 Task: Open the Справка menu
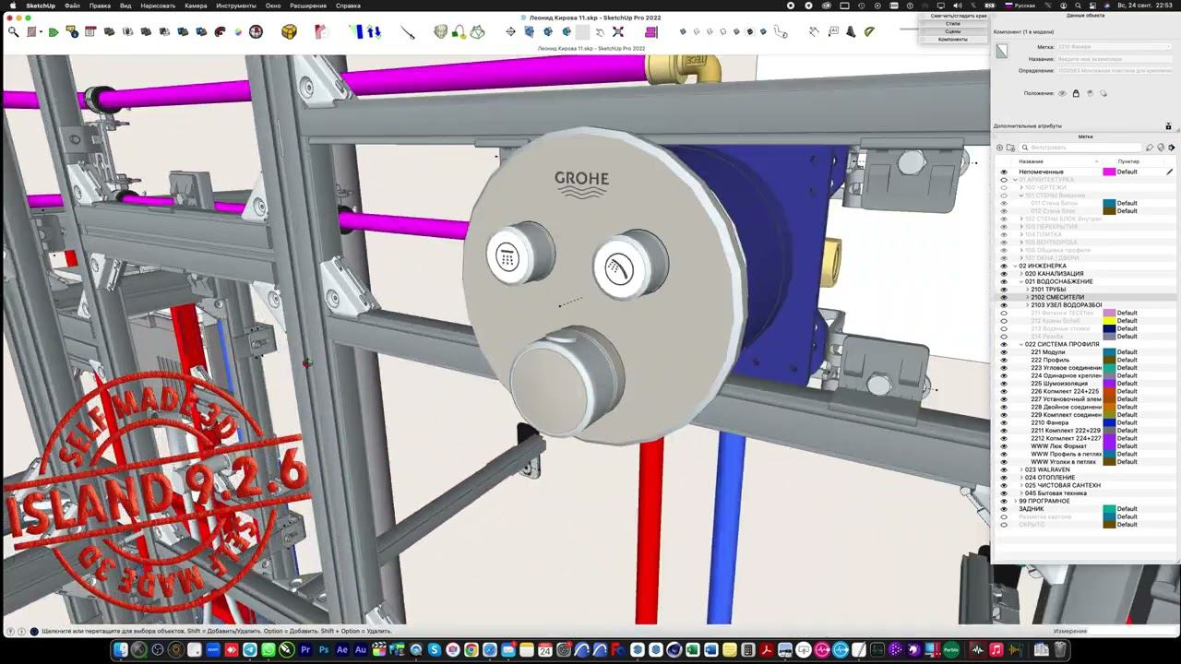tap(348, 6)
